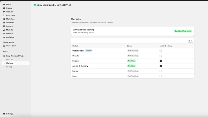Click the pin dot beside Easy Omnibus app
The height and width of the screenshot is (117, 208).
(28, 56)
